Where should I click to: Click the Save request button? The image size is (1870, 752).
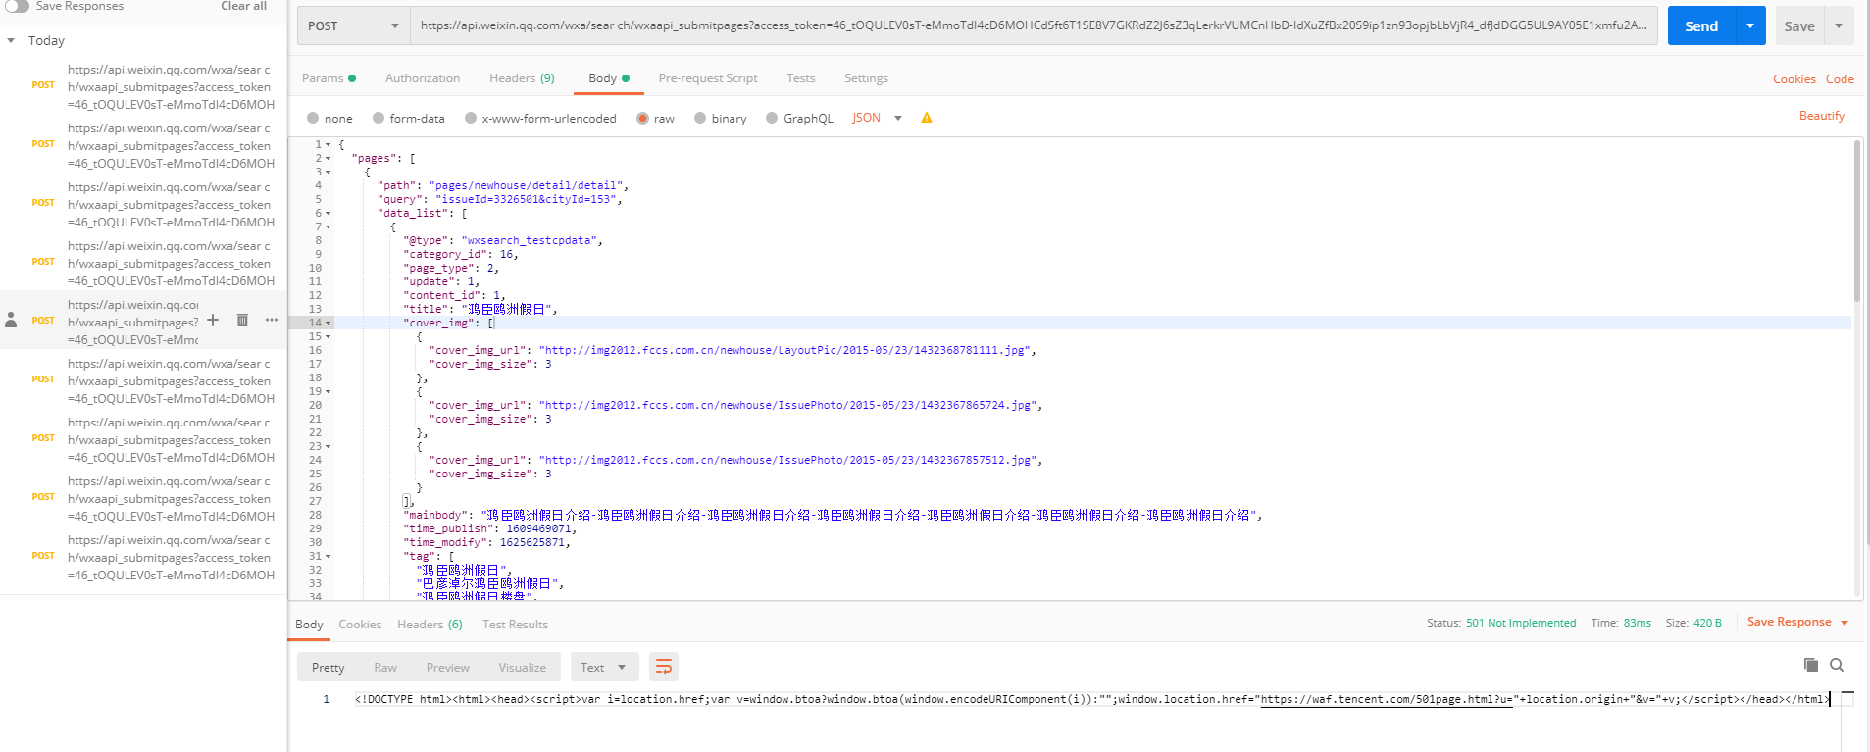tap(1799, 25)
